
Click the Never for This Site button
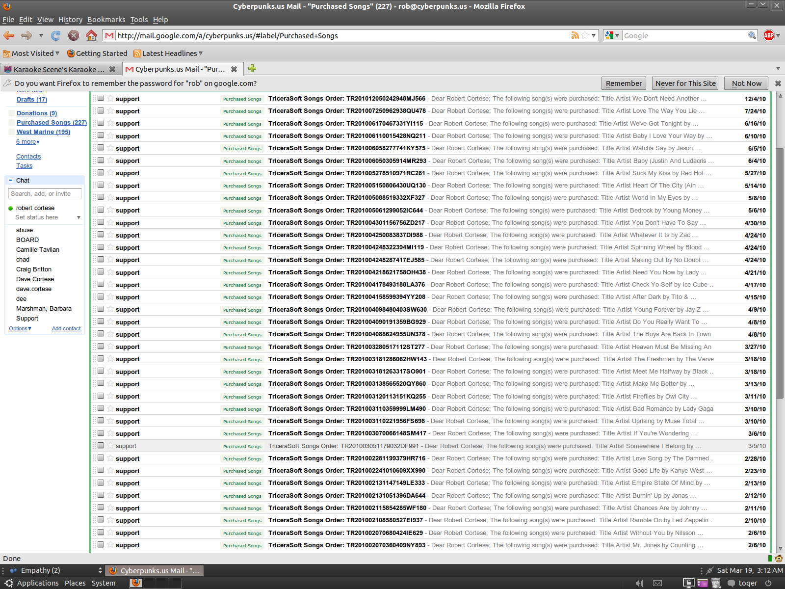[x=685, y=83]
